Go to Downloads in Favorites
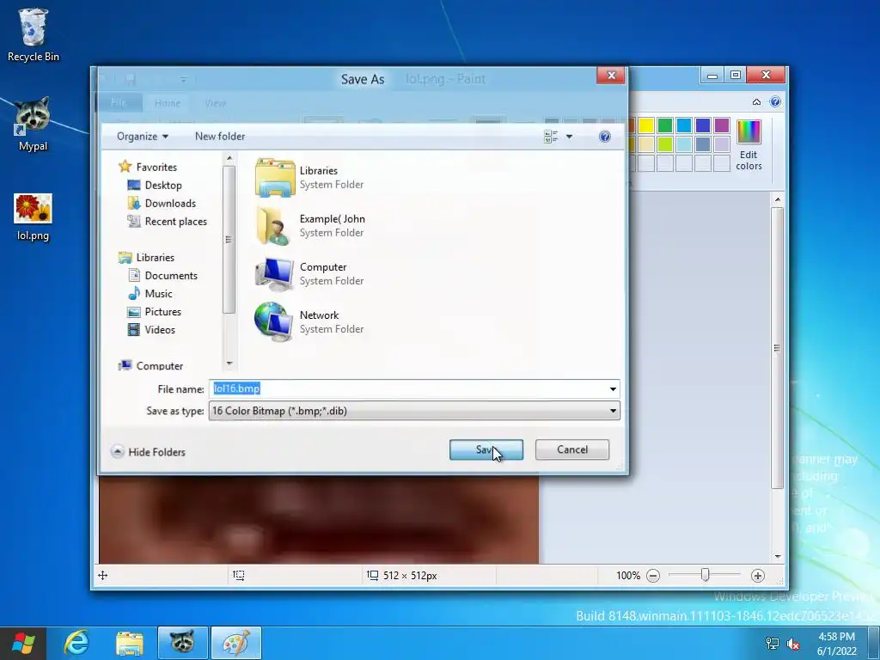Screen dimensions: 880x660 tap(162, 203)
